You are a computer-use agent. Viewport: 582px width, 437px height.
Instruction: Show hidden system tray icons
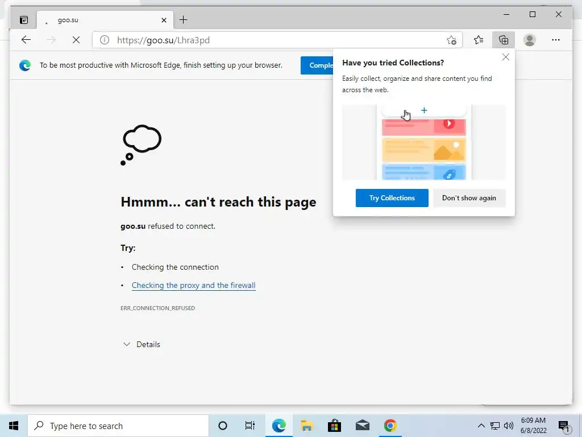481,426
